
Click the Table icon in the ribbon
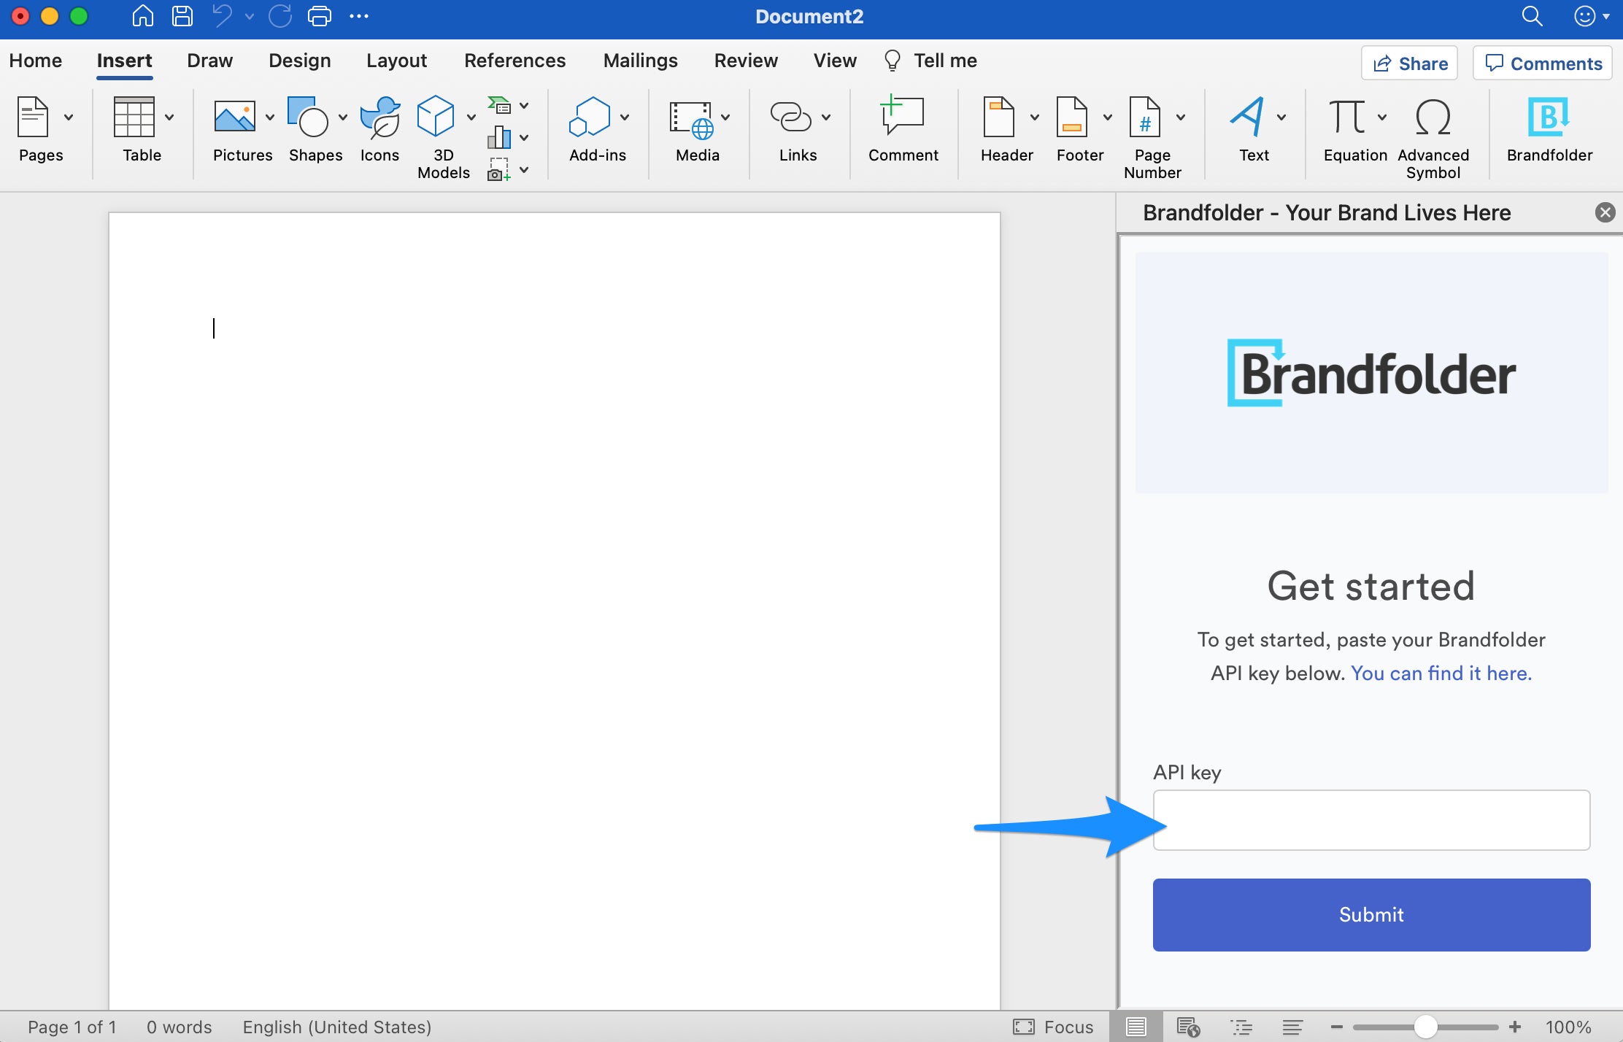(x=134, y=117)
